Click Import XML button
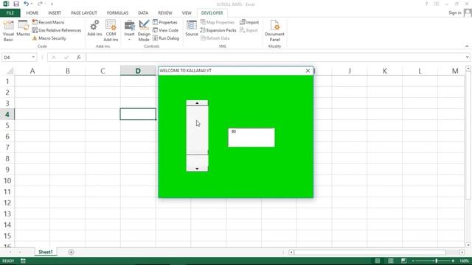Viewport: 472px width, 265px height. coord(249,22)
